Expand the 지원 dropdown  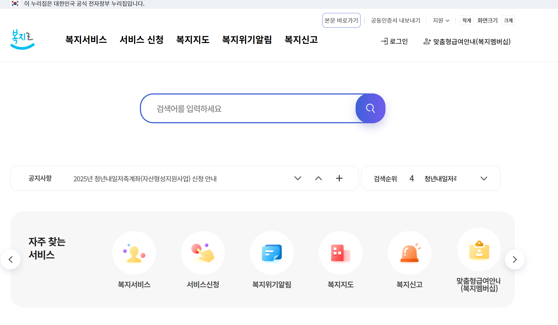tap(441, 20)
